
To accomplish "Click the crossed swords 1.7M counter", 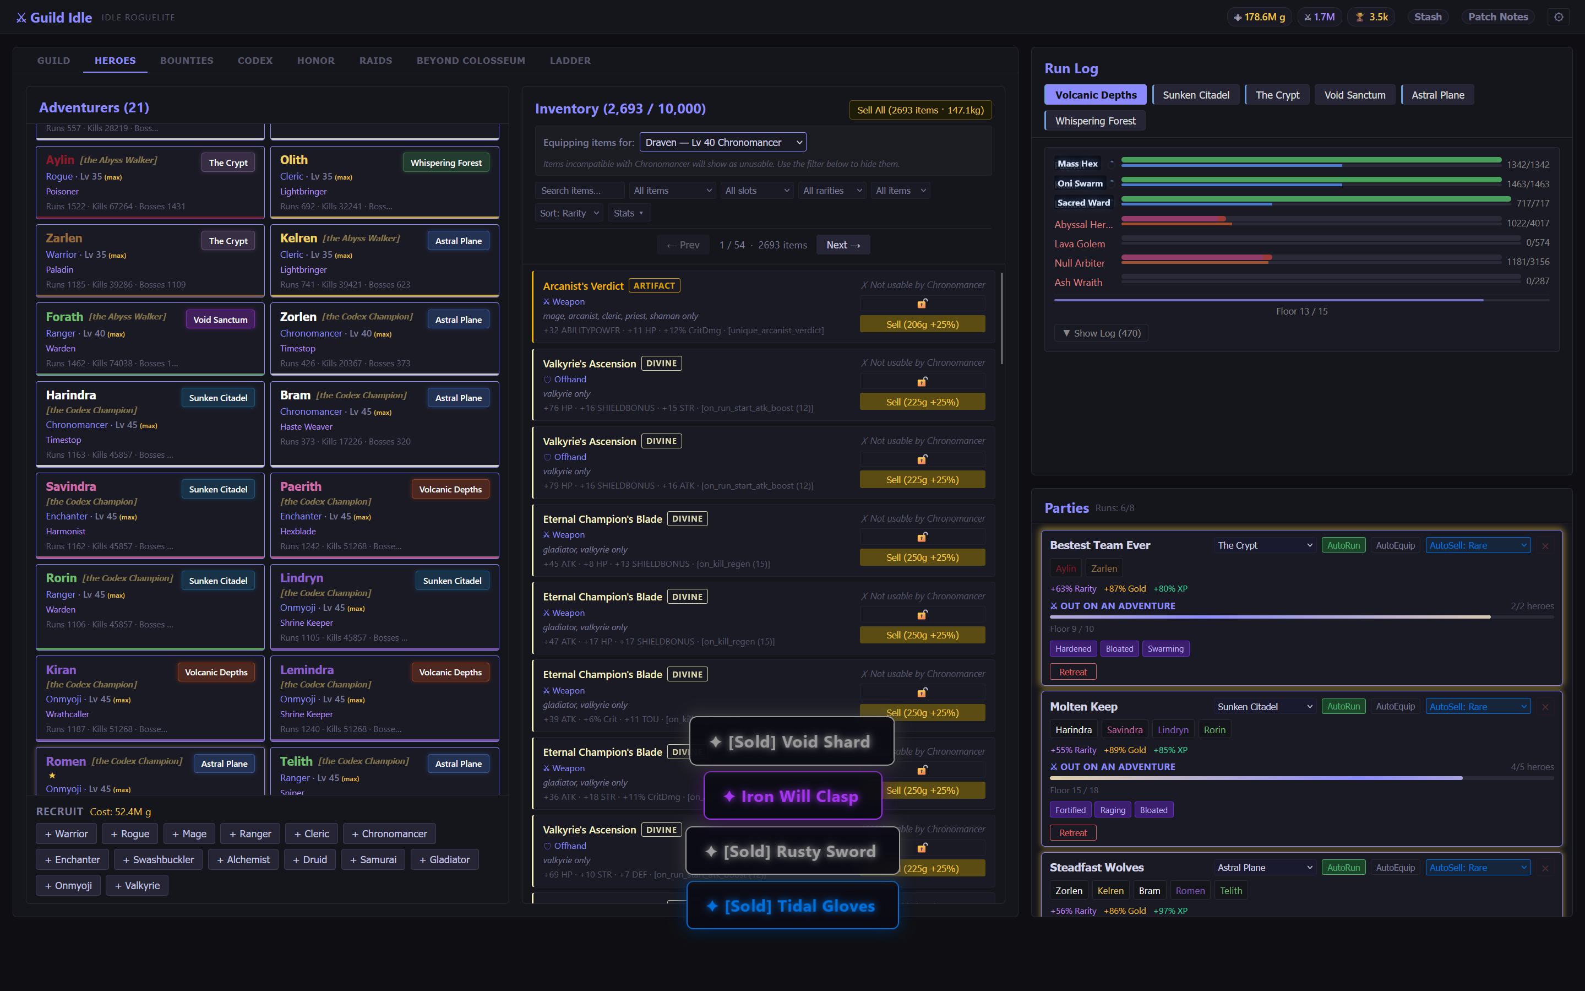I will pyautogui.click(x=1319, y=17).
